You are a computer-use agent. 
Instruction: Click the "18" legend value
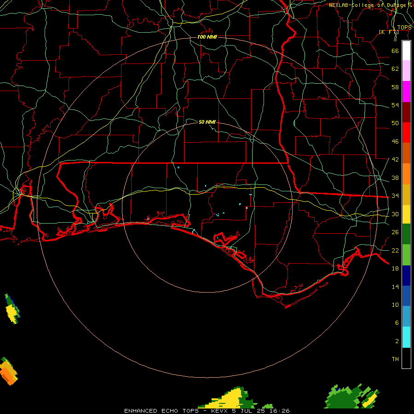pos(395,269)
